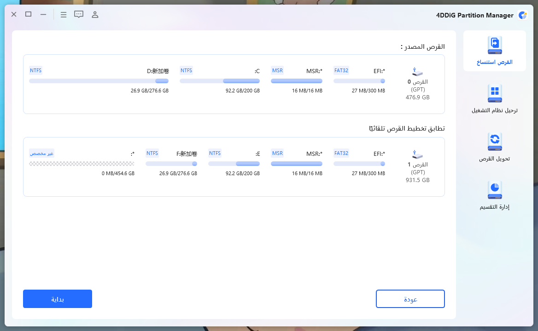
Task: Click NTFS tag of target F: partition
Action: tap(152, 154)
